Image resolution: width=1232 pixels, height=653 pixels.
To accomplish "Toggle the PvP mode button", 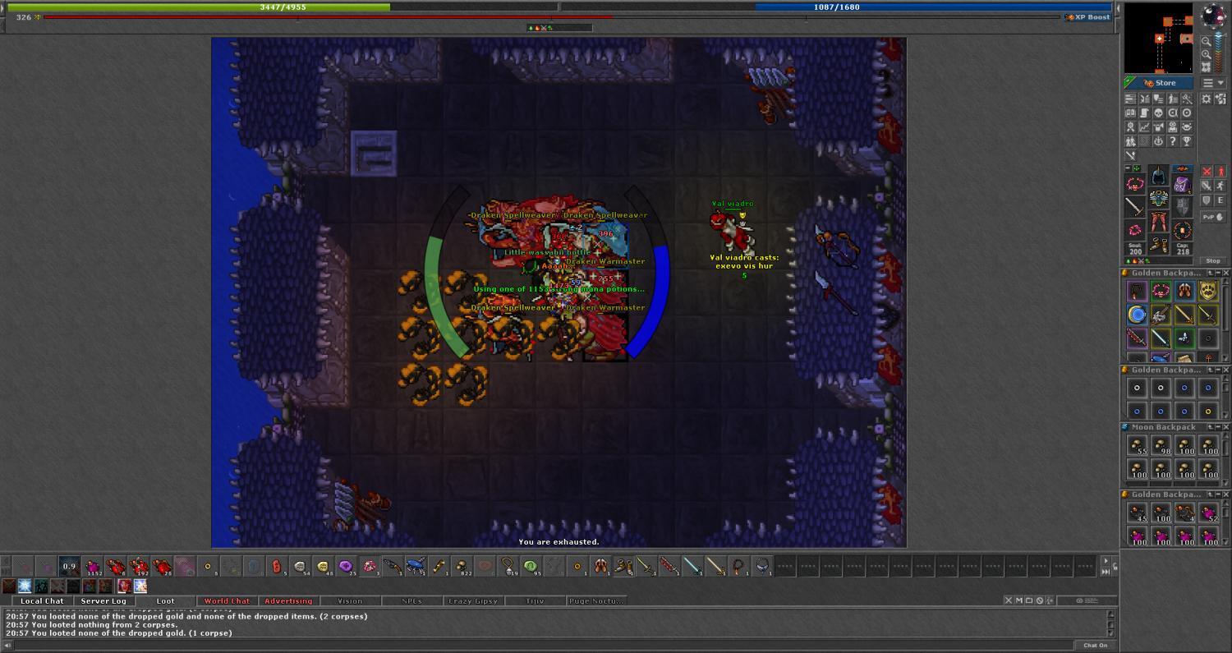I will click(1213, 217).
